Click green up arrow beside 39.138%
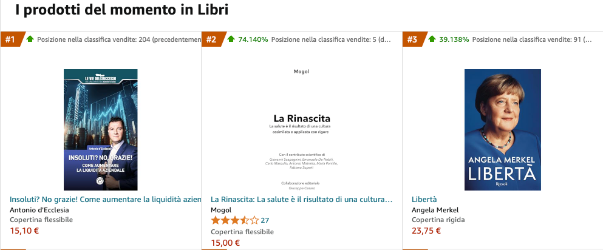603x250 pixels. (x=432, y=39)
